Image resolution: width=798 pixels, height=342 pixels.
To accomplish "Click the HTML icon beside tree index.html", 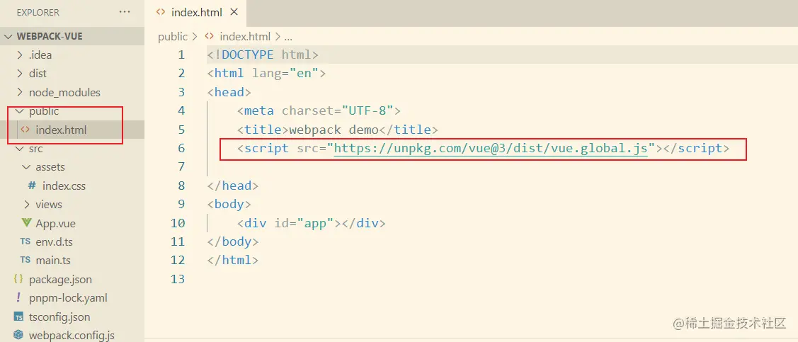I will (25, 130).
